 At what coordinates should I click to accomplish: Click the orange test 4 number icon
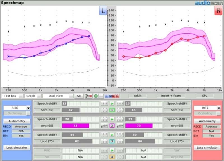[112, 157]
